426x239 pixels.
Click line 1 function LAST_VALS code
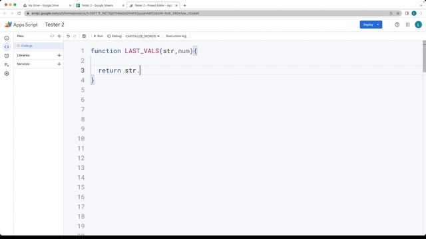click(144, 51)
